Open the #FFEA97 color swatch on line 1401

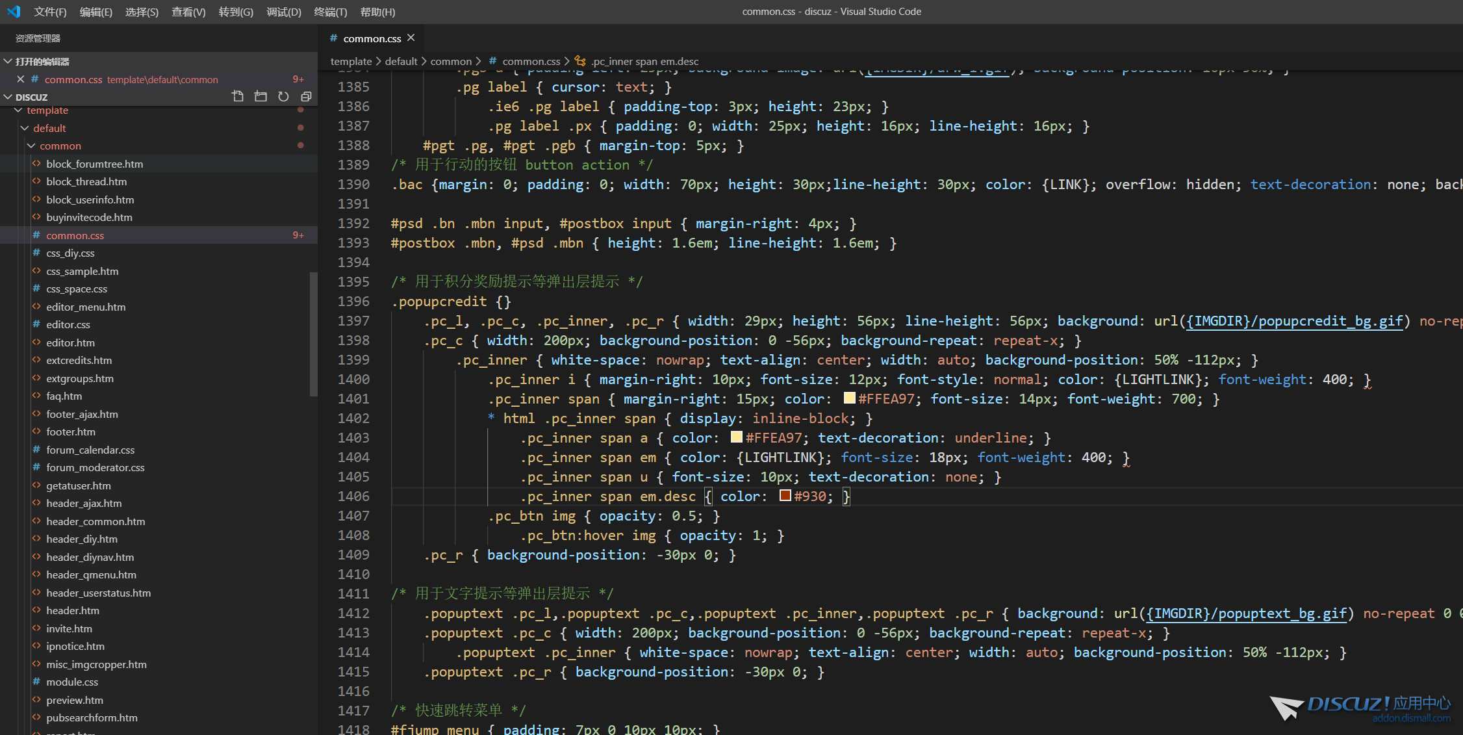(x=849, y=398)
